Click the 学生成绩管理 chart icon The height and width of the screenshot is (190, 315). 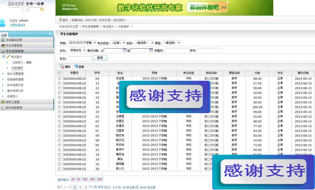3,51
